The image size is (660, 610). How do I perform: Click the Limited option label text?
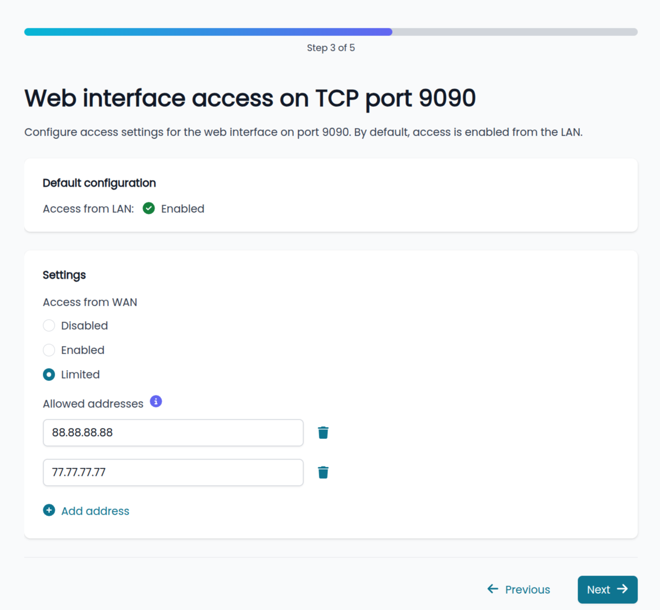click(81, 375)
